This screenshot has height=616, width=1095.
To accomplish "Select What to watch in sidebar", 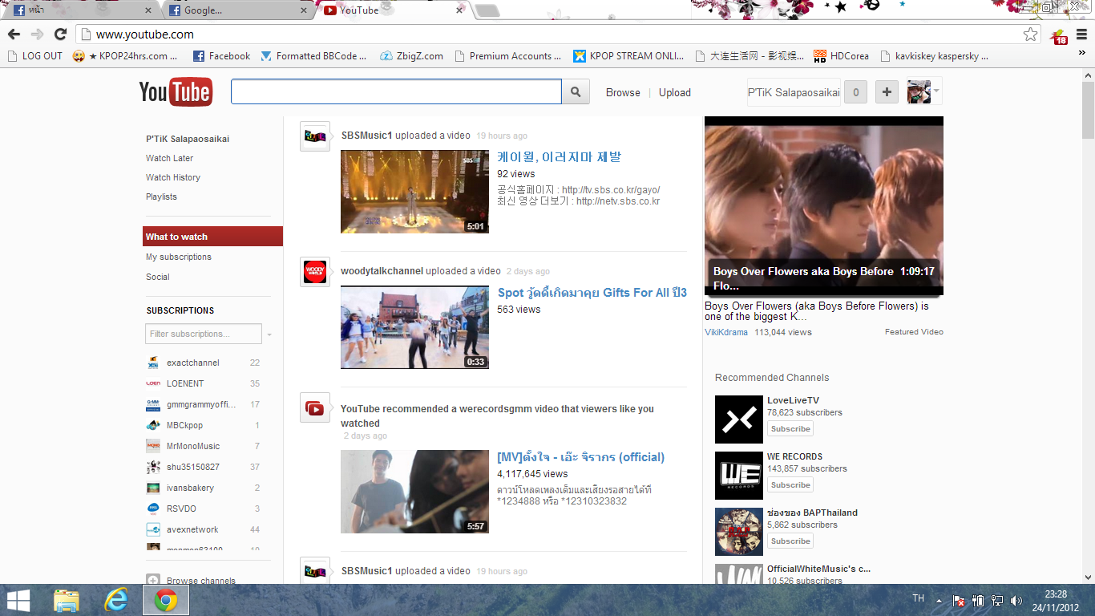I will 213,237.
